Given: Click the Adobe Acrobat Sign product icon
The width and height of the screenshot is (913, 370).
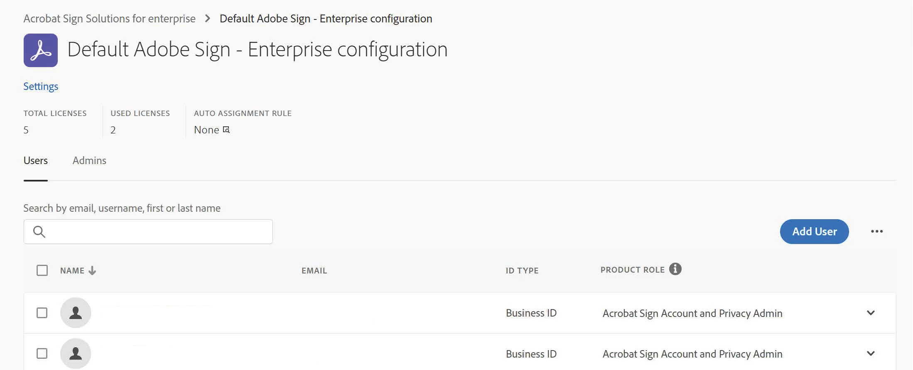Looking at the screenshot, I should click(41, 50).
